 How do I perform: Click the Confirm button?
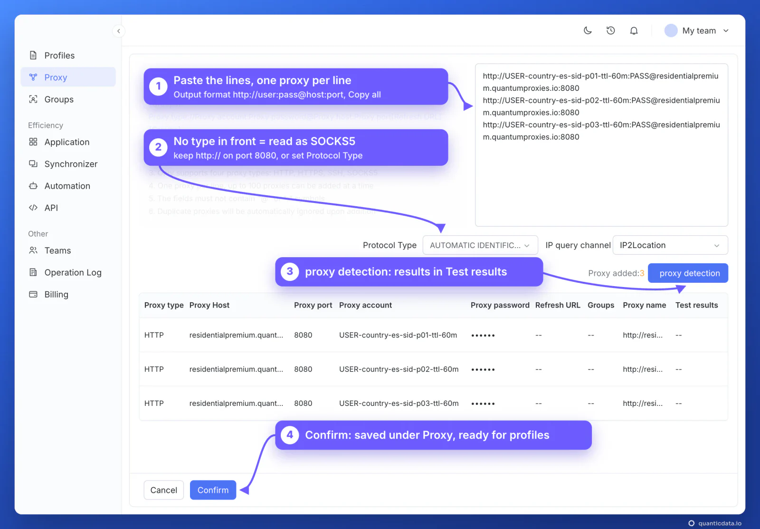tap(213, 490)
